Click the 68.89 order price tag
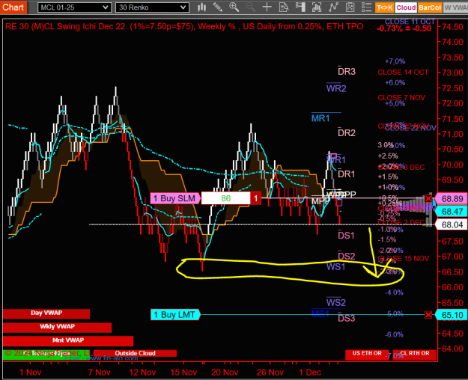The image size is (468, 380). (451, 199)
